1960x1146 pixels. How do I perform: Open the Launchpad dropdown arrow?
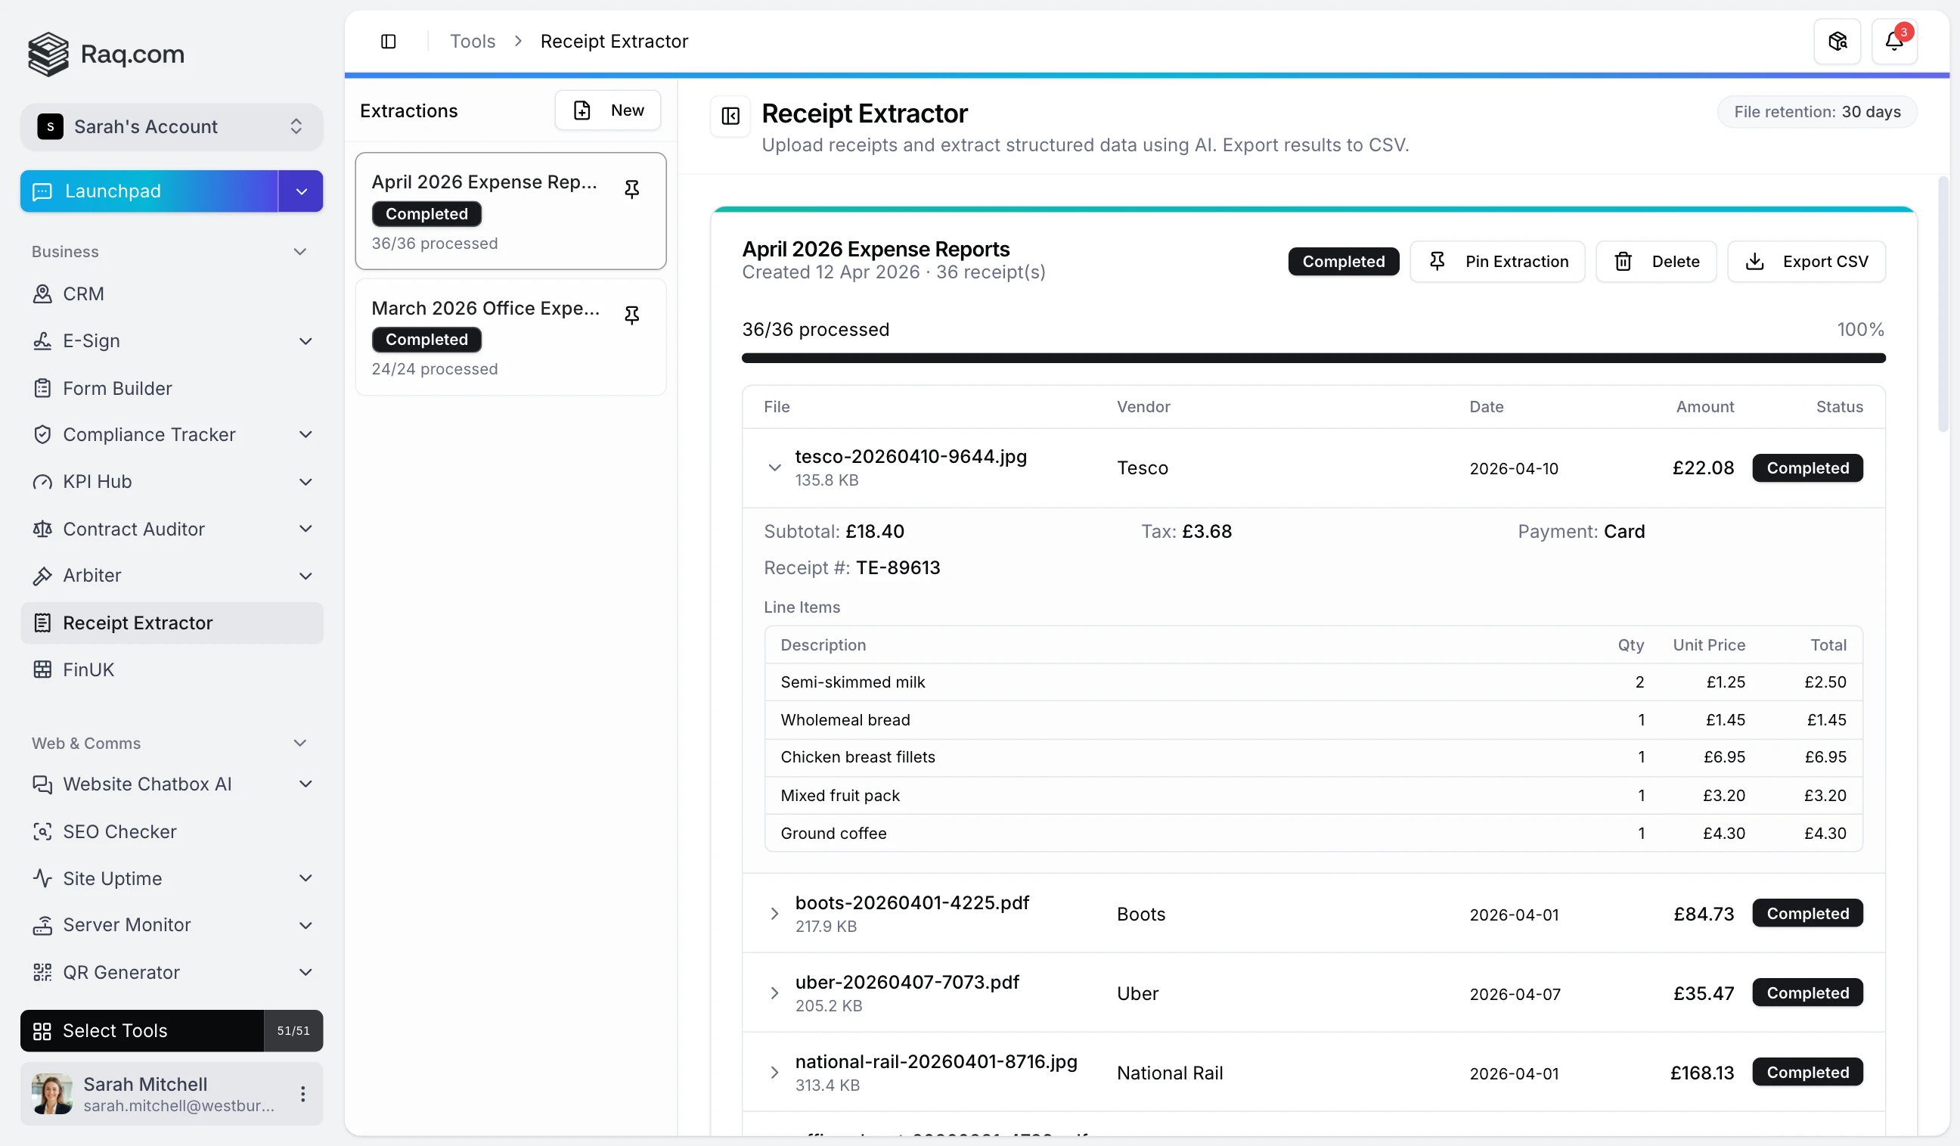coord(301,191)
